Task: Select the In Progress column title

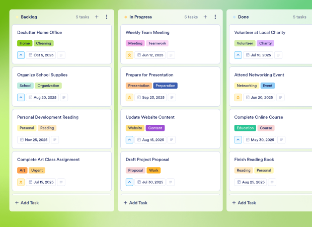Action: click(x=140, y=17)
